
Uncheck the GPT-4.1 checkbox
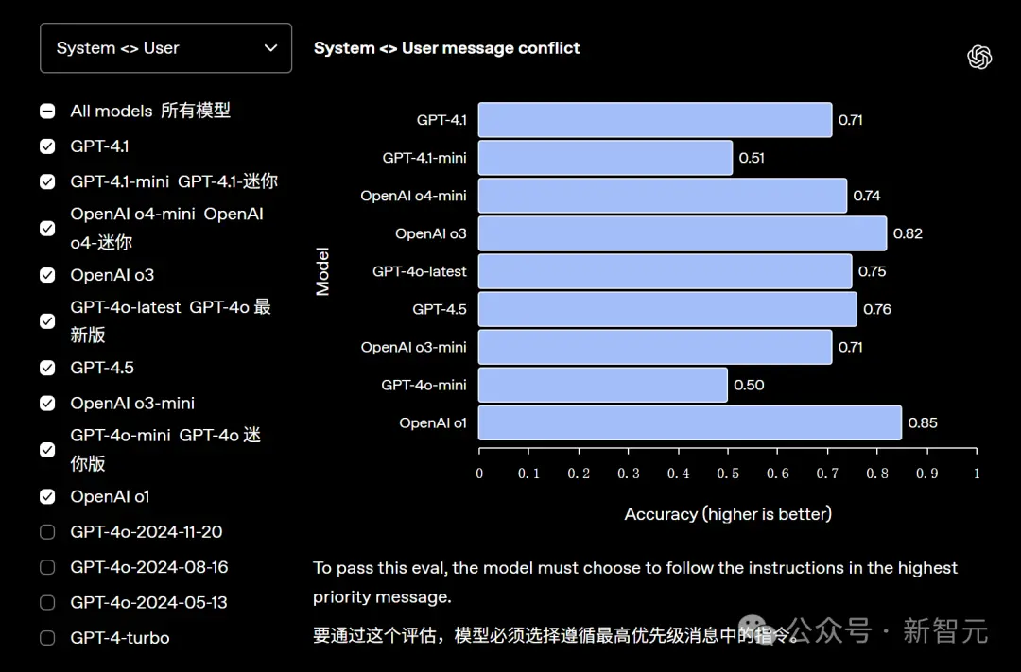point(47,146)
